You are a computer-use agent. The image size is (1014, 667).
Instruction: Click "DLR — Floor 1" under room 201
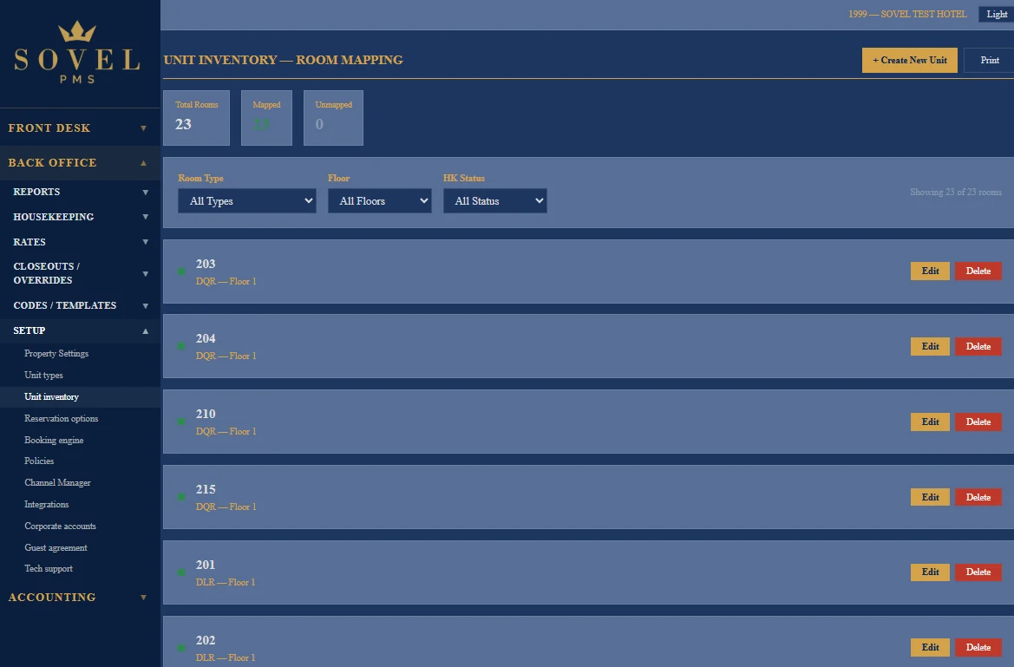tap(226, 582)
